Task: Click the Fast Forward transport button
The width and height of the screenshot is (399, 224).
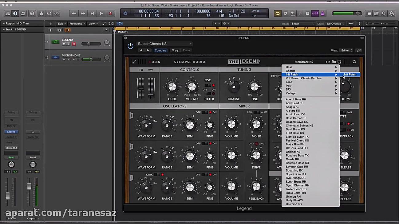Action: pyautogui.click(x=83, y=14)
